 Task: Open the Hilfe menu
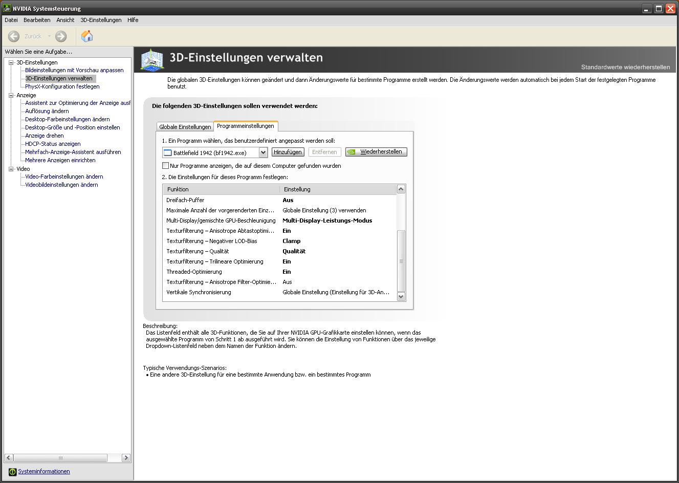[133, 20]
